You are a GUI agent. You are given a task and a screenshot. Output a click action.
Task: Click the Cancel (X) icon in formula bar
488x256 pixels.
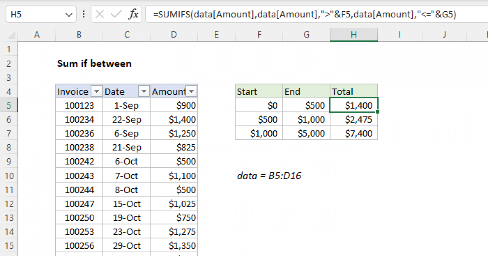tap(99, 14)
